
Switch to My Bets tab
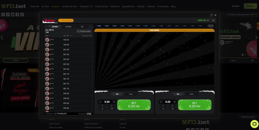coord(68,27)
